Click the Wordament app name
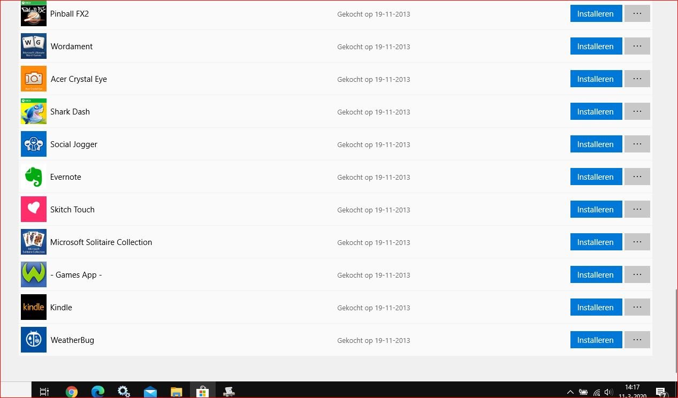The width and height of the screenshot is (678, 398). 72,47
